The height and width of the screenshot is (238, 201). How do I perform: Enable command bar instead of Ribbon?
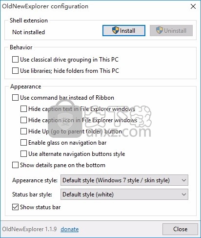point(15,98)
